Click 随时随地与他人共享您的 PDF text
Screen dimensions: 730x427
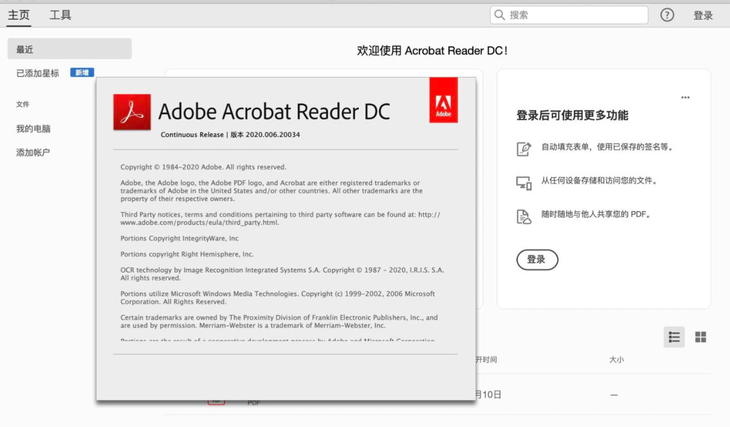click(x=596, y=215)
